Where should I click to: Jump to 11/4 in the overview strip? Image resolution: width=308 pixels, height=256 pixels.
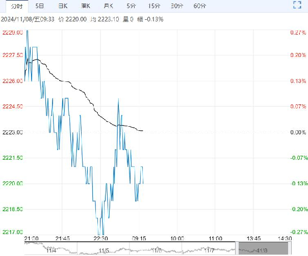51,250
